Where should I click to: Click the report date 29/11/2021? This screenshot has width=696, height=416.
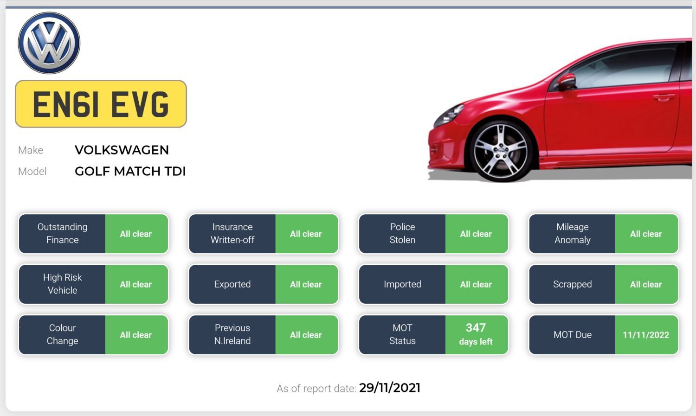tap(389, 388)
